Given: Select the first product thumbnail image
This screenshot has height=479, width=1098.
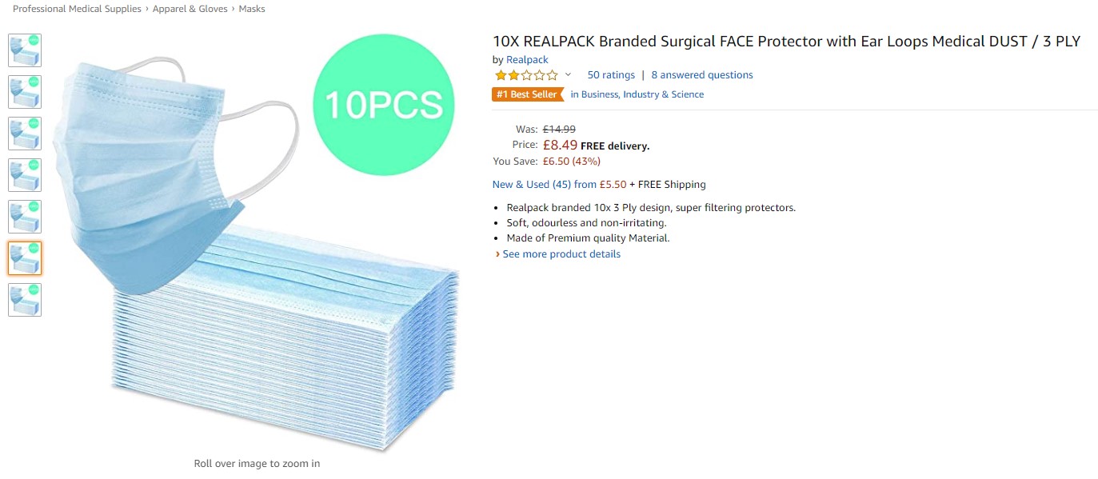Looking at the screenshot, I should click(25, 50).
